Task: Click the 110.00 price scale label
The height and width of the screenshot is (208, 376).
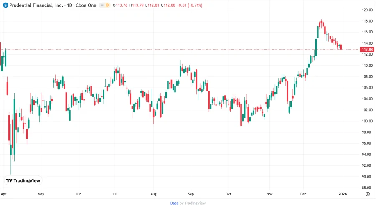Action: (x=367, y=66)
